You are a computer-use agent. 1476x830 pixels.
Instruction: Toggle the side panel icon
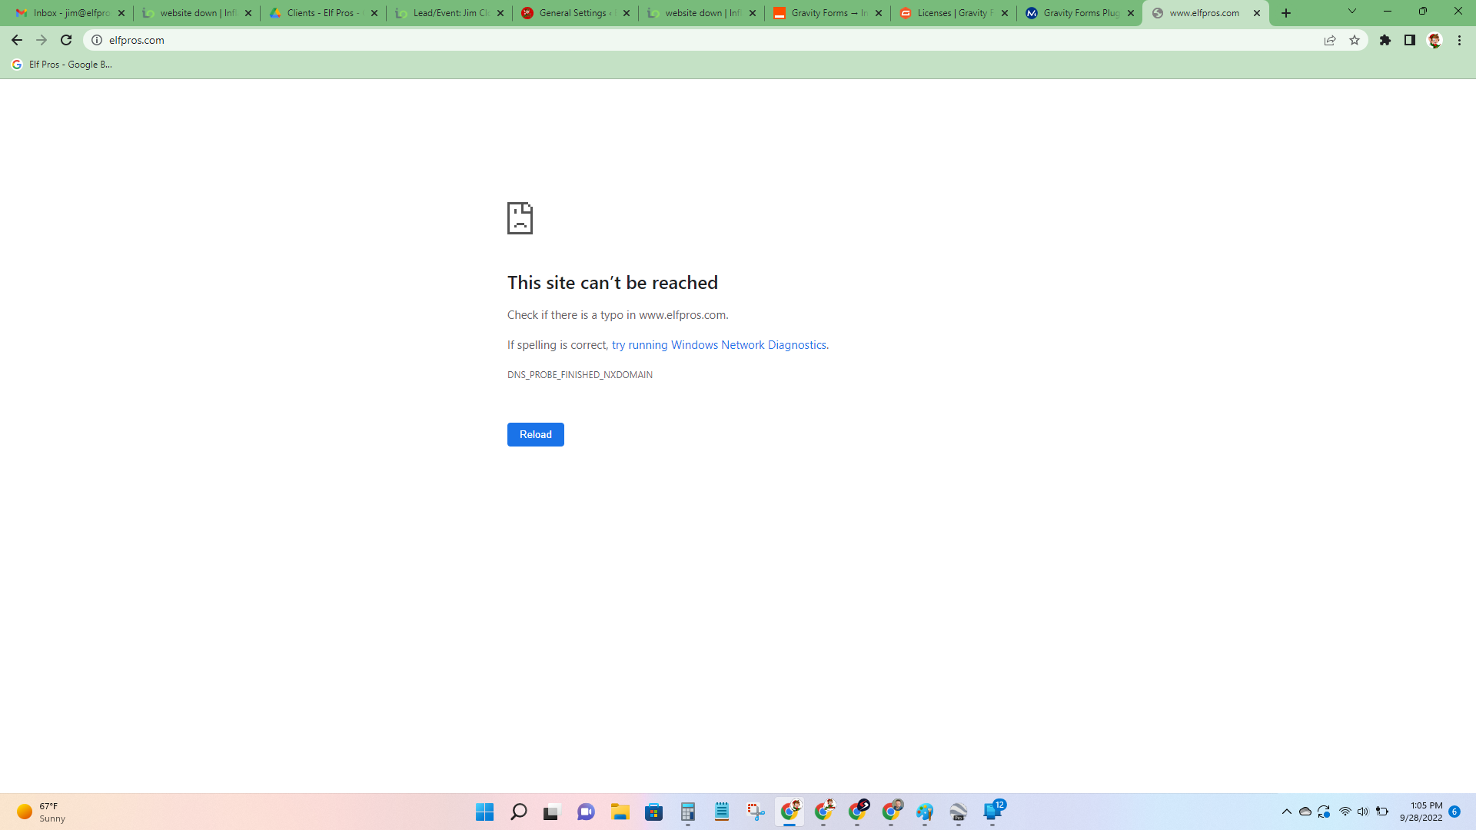click(x=1410, y=40)
